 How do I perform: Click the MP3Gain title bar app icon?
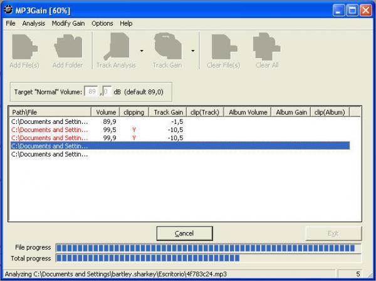[x=9, y=10]
